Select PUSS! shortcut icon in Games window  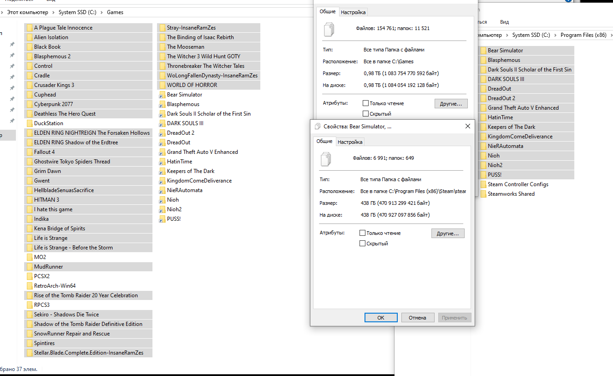click(x=162, y=219)
